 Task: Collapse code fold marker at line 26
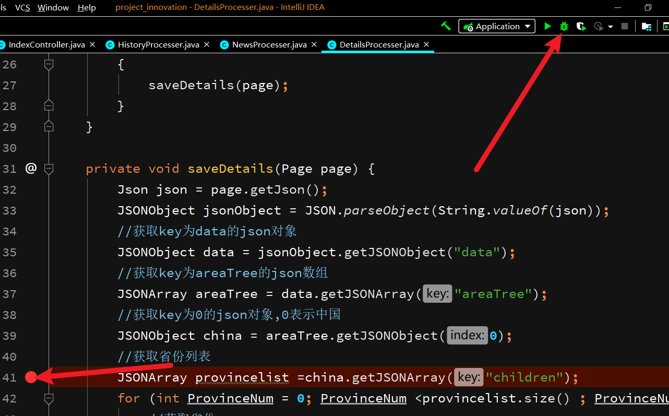49,64
